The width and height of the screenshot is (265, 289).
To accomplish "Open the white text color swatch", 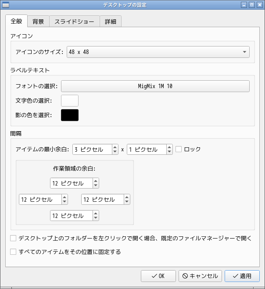I will coord(70,100).
